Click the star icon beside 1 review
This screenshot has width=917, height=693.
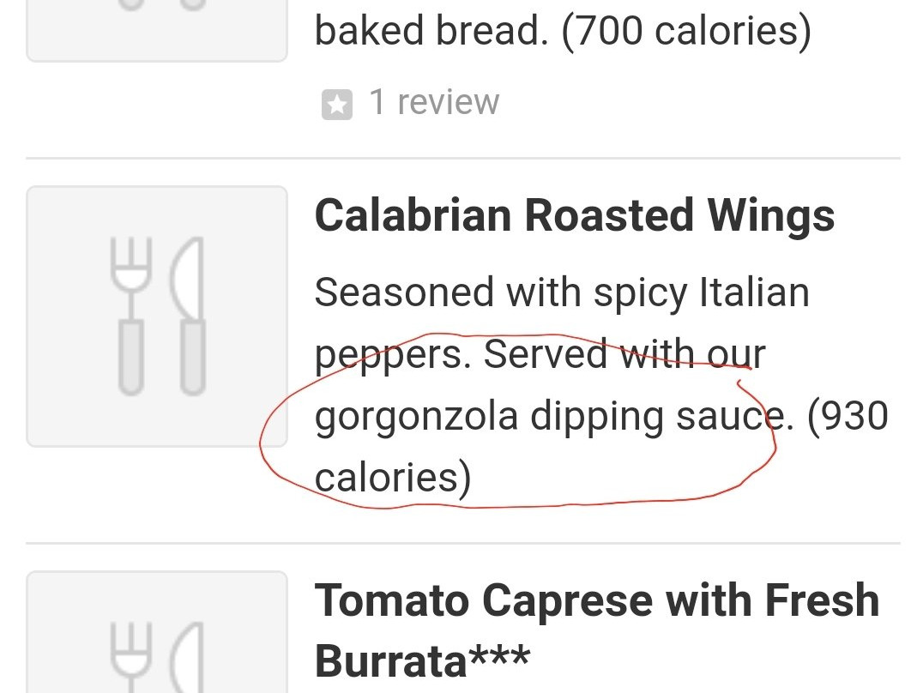pos(337,105)
